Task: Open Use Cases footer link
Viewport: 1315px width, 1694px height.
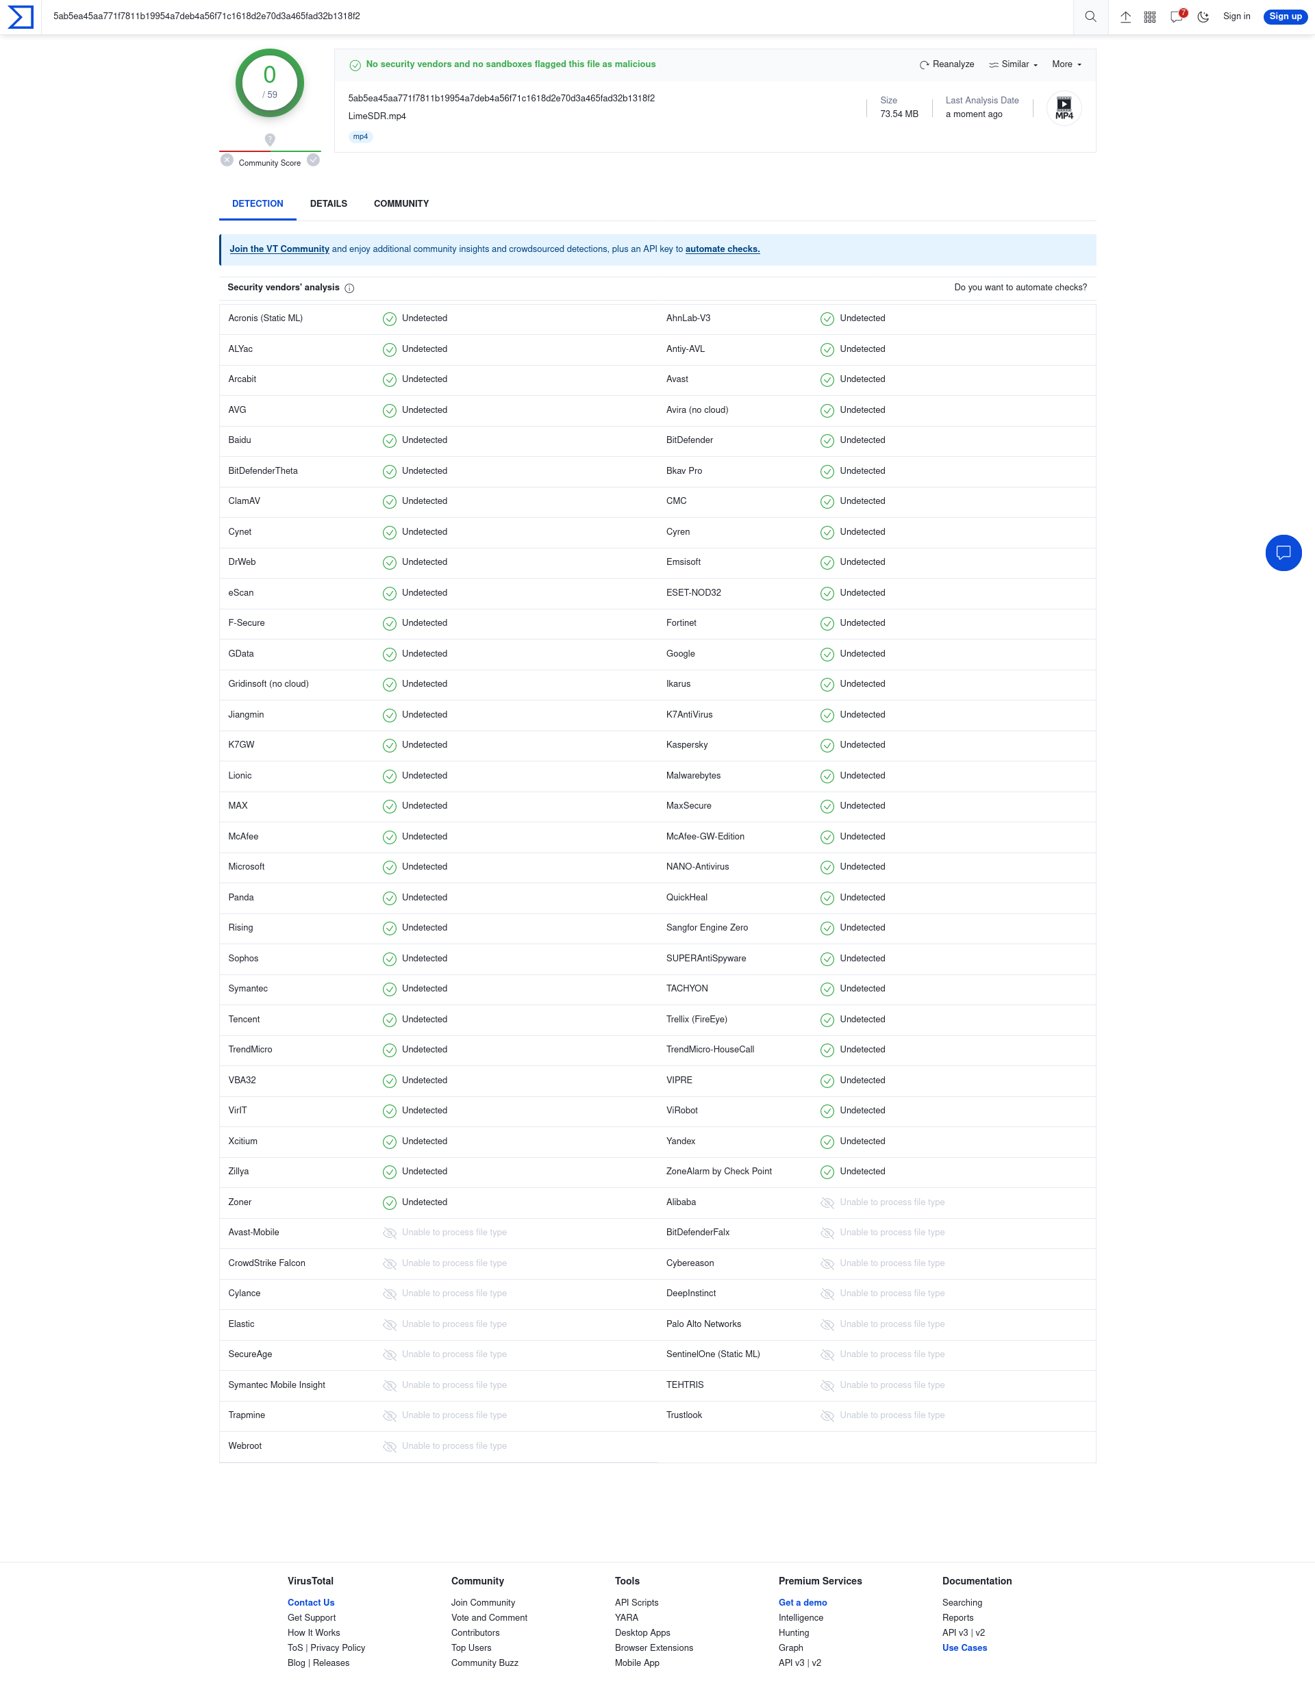Action: coord(964,1648)
